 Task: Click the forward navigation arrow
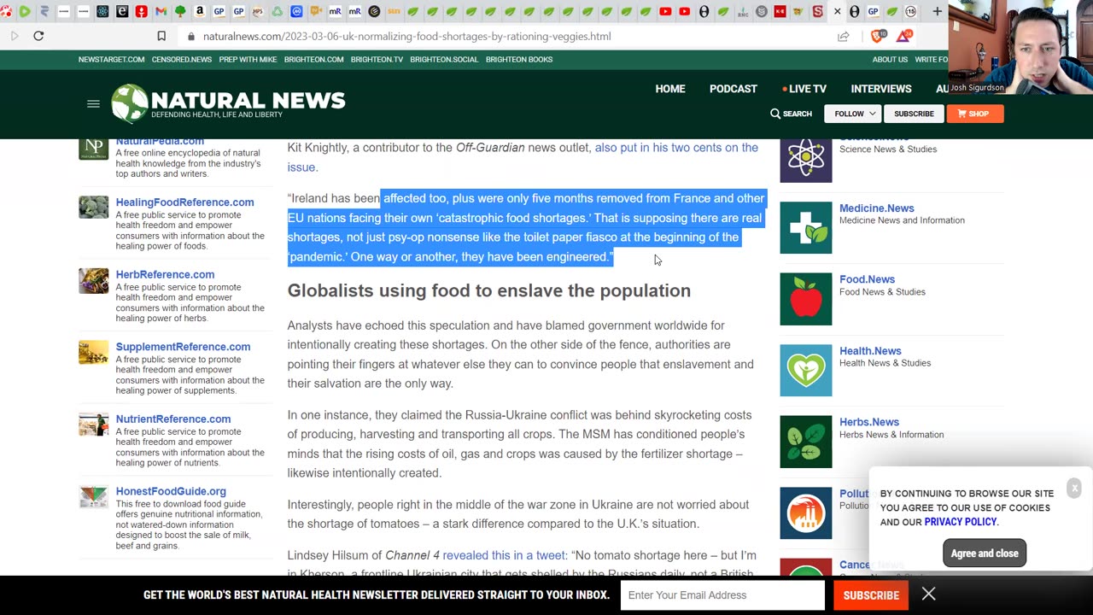point(15,36)
